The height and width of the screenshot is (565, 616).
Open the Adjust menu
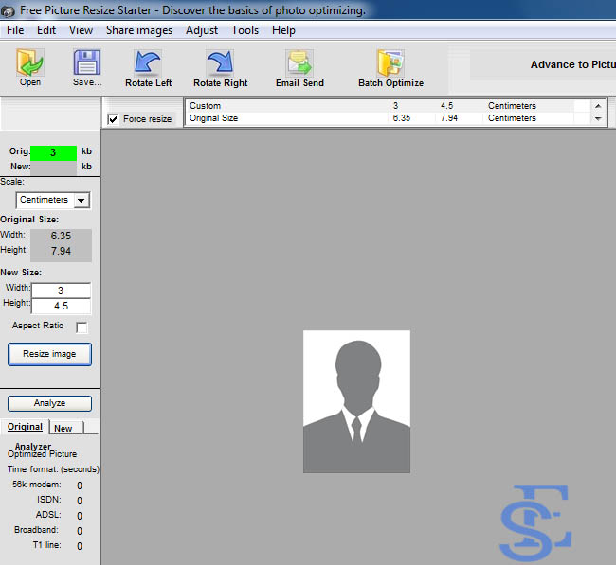click(x=202, y=30)
